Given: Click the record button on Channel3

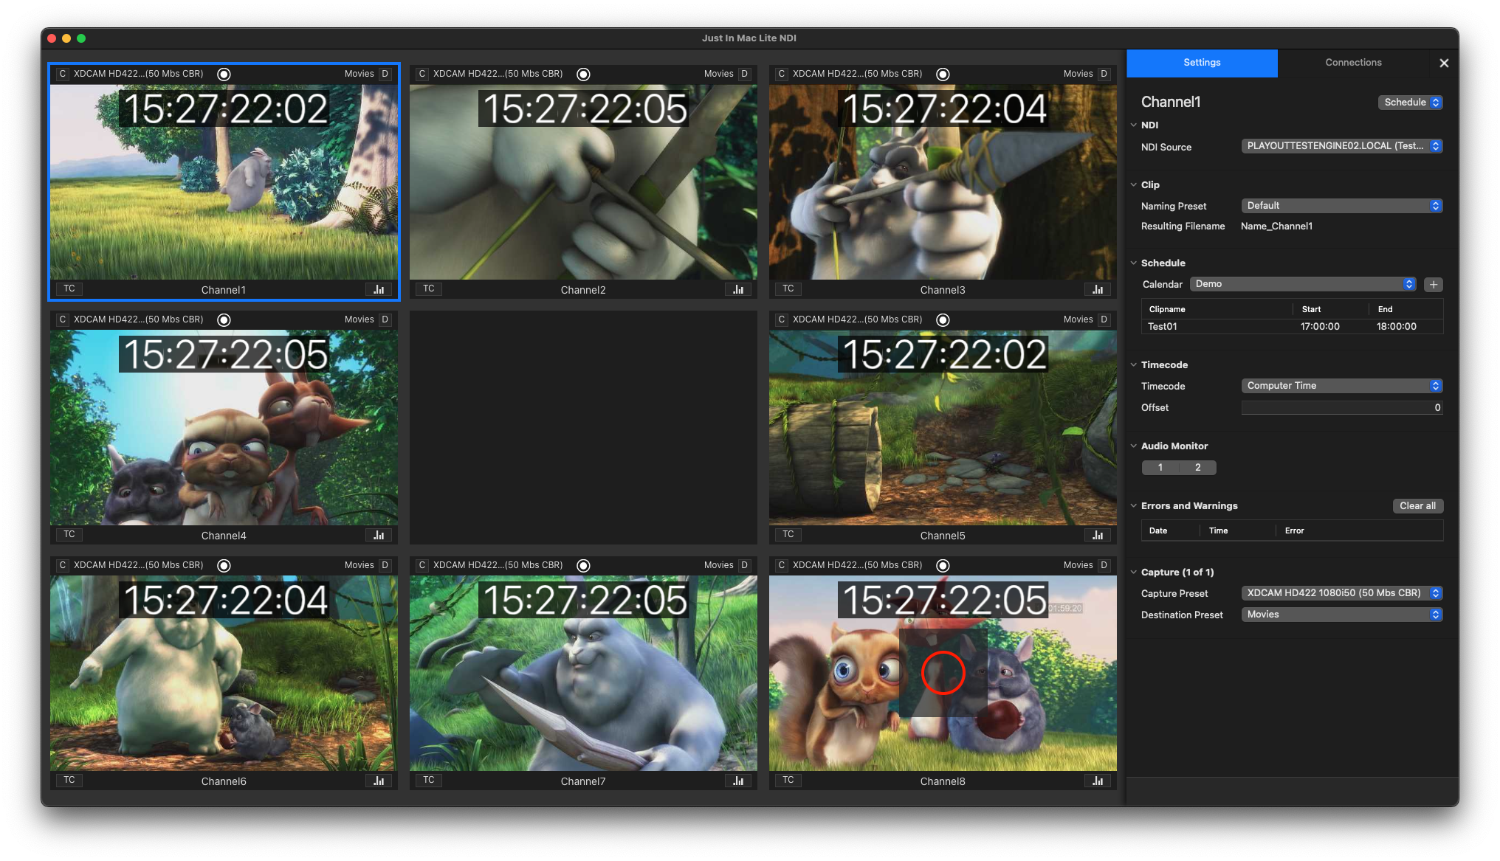Looking at the screenshot, I should 943,74.
